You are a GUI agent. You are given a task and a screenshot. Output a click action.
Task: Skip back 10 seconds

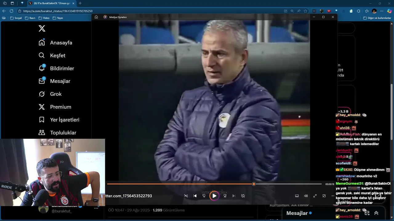pos(204,196)
